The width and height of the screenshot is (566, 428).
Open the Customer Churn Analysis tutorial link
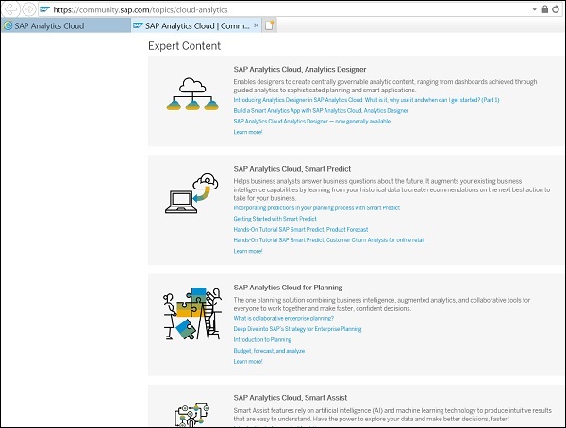(328, 239)
